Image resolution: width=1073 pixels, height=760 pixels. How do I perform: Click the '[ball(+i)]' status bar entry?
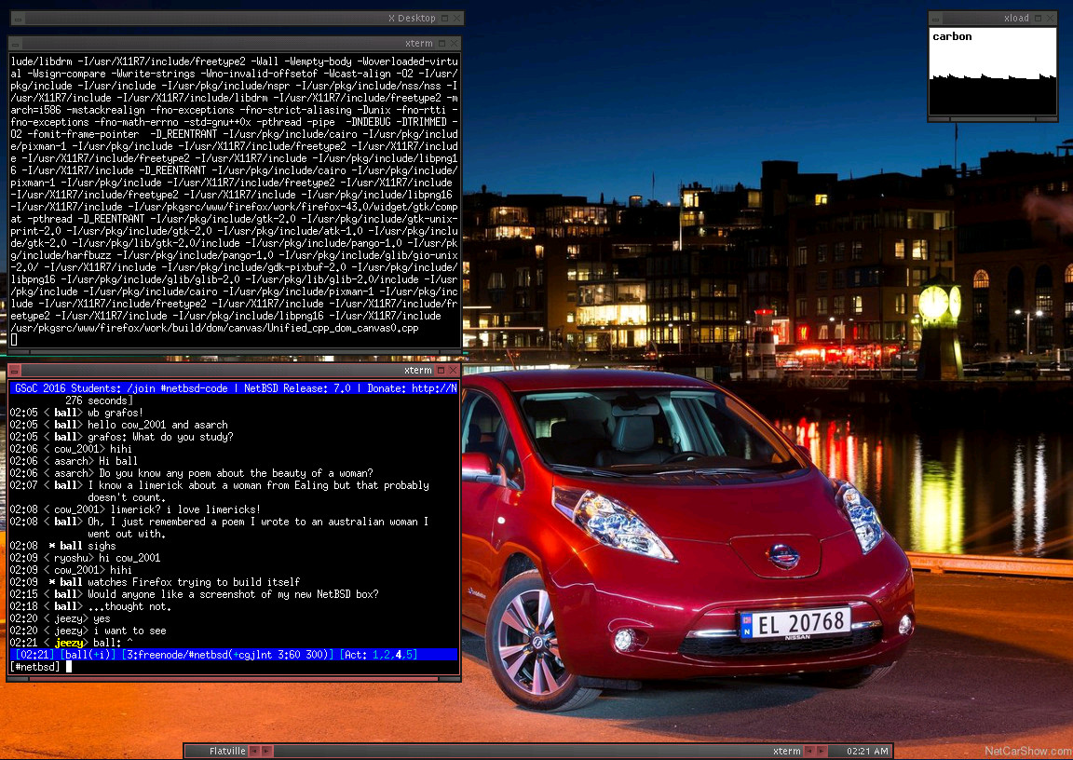coord(88,655)
